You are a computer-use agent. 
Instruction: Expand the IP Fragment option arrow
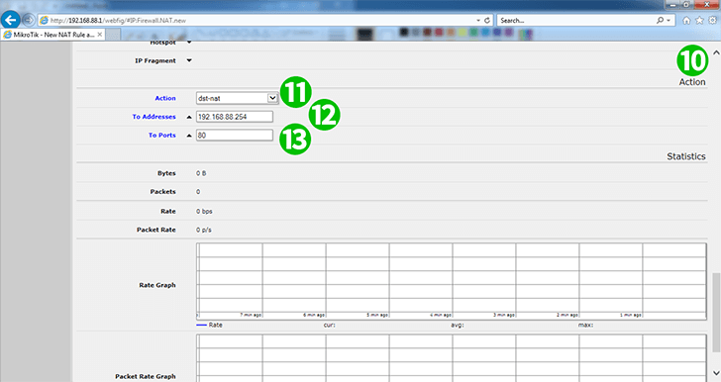pos(189,60)
